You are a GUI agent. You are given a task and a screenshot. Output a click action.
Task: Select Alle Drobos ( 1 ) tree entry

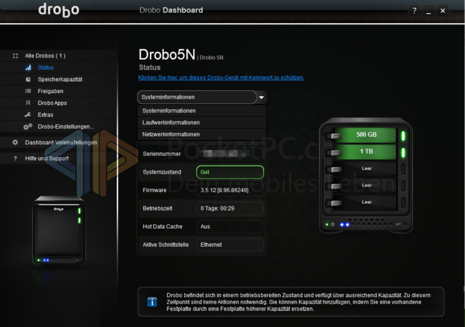point(45,56)
